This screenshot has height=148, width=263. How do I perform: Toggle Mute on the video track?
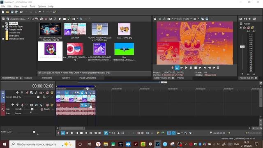click(x=48, y=92)
